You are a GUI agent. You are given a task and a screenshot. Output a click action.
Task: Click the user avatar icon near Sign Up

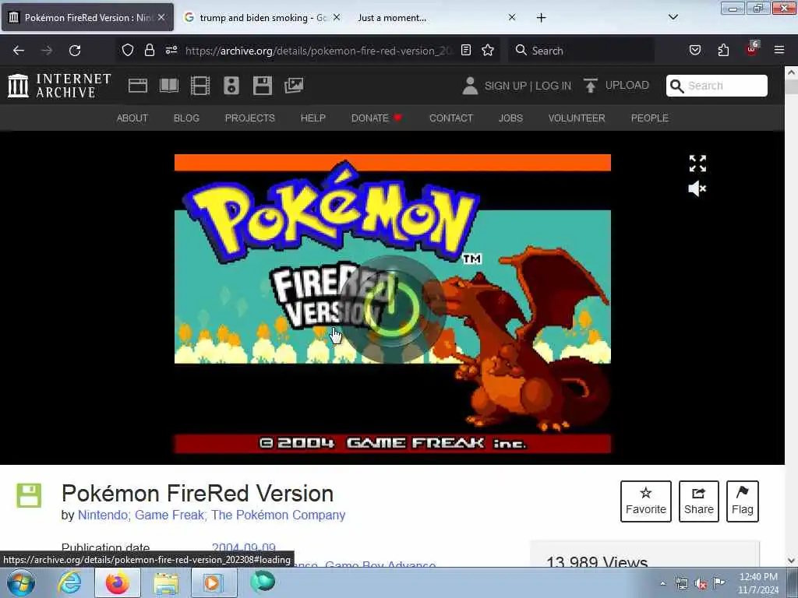(x=470, y=86)
